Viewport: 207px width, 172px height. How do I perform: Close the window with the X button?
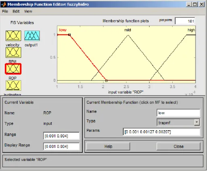[201, 4]
